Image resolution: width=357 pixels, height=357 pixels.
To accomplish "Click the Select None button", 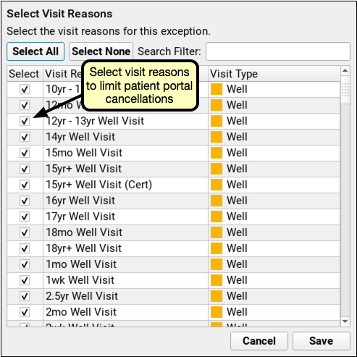I will (x=101, y=51).
